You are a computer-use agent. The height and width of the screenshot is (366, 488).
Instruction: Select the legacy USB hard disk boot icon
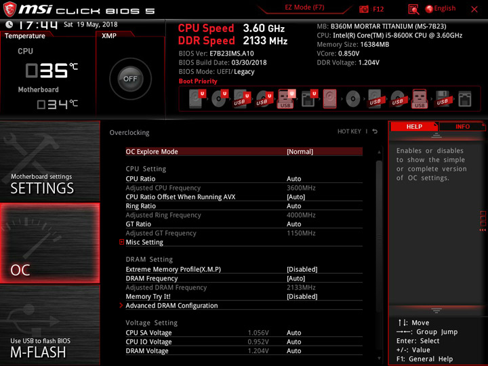[375, 99]
